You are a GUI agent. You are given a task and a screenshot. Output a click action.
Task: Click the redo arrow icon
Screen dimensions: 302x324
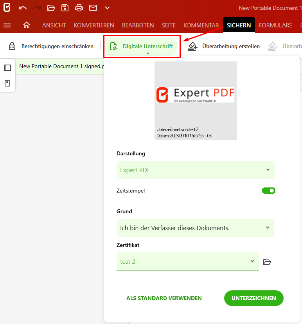click(x=37, y=8)
